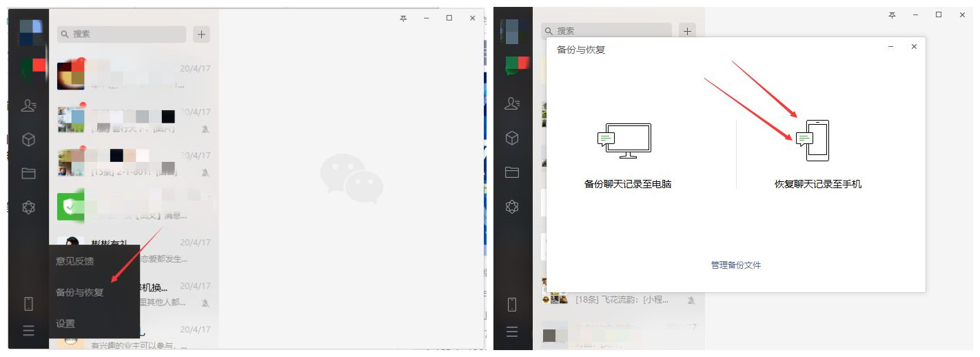Open Favorites cube icon in right WeChat window
The image size is (980, 357).
coord(512,139)
